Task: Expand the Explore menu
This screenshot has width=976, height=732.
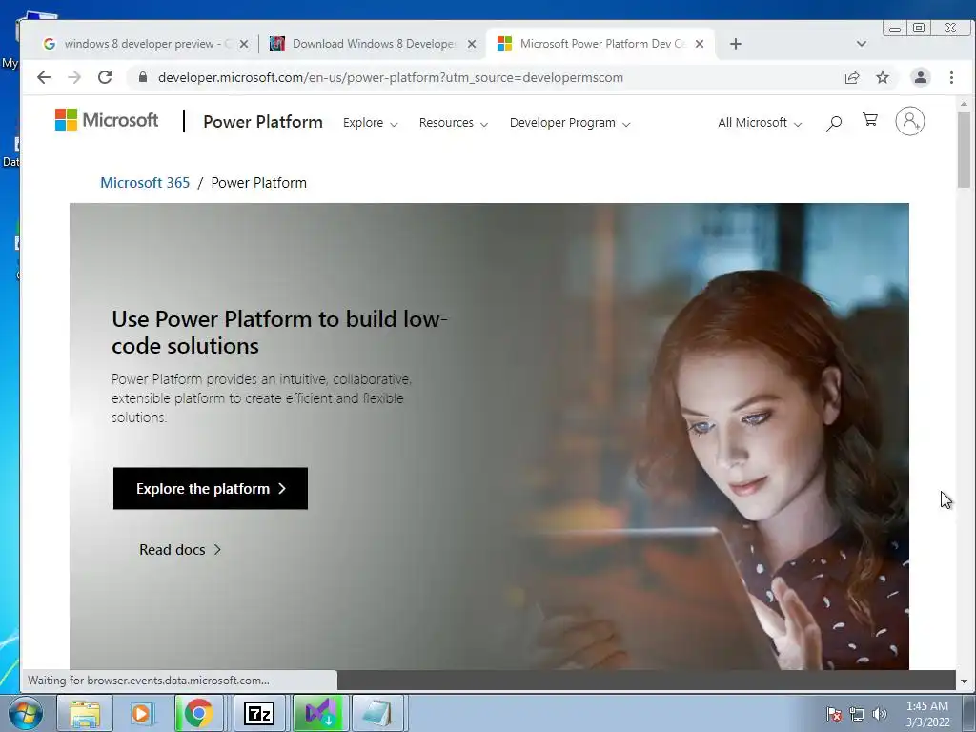Action: (371, 123)
